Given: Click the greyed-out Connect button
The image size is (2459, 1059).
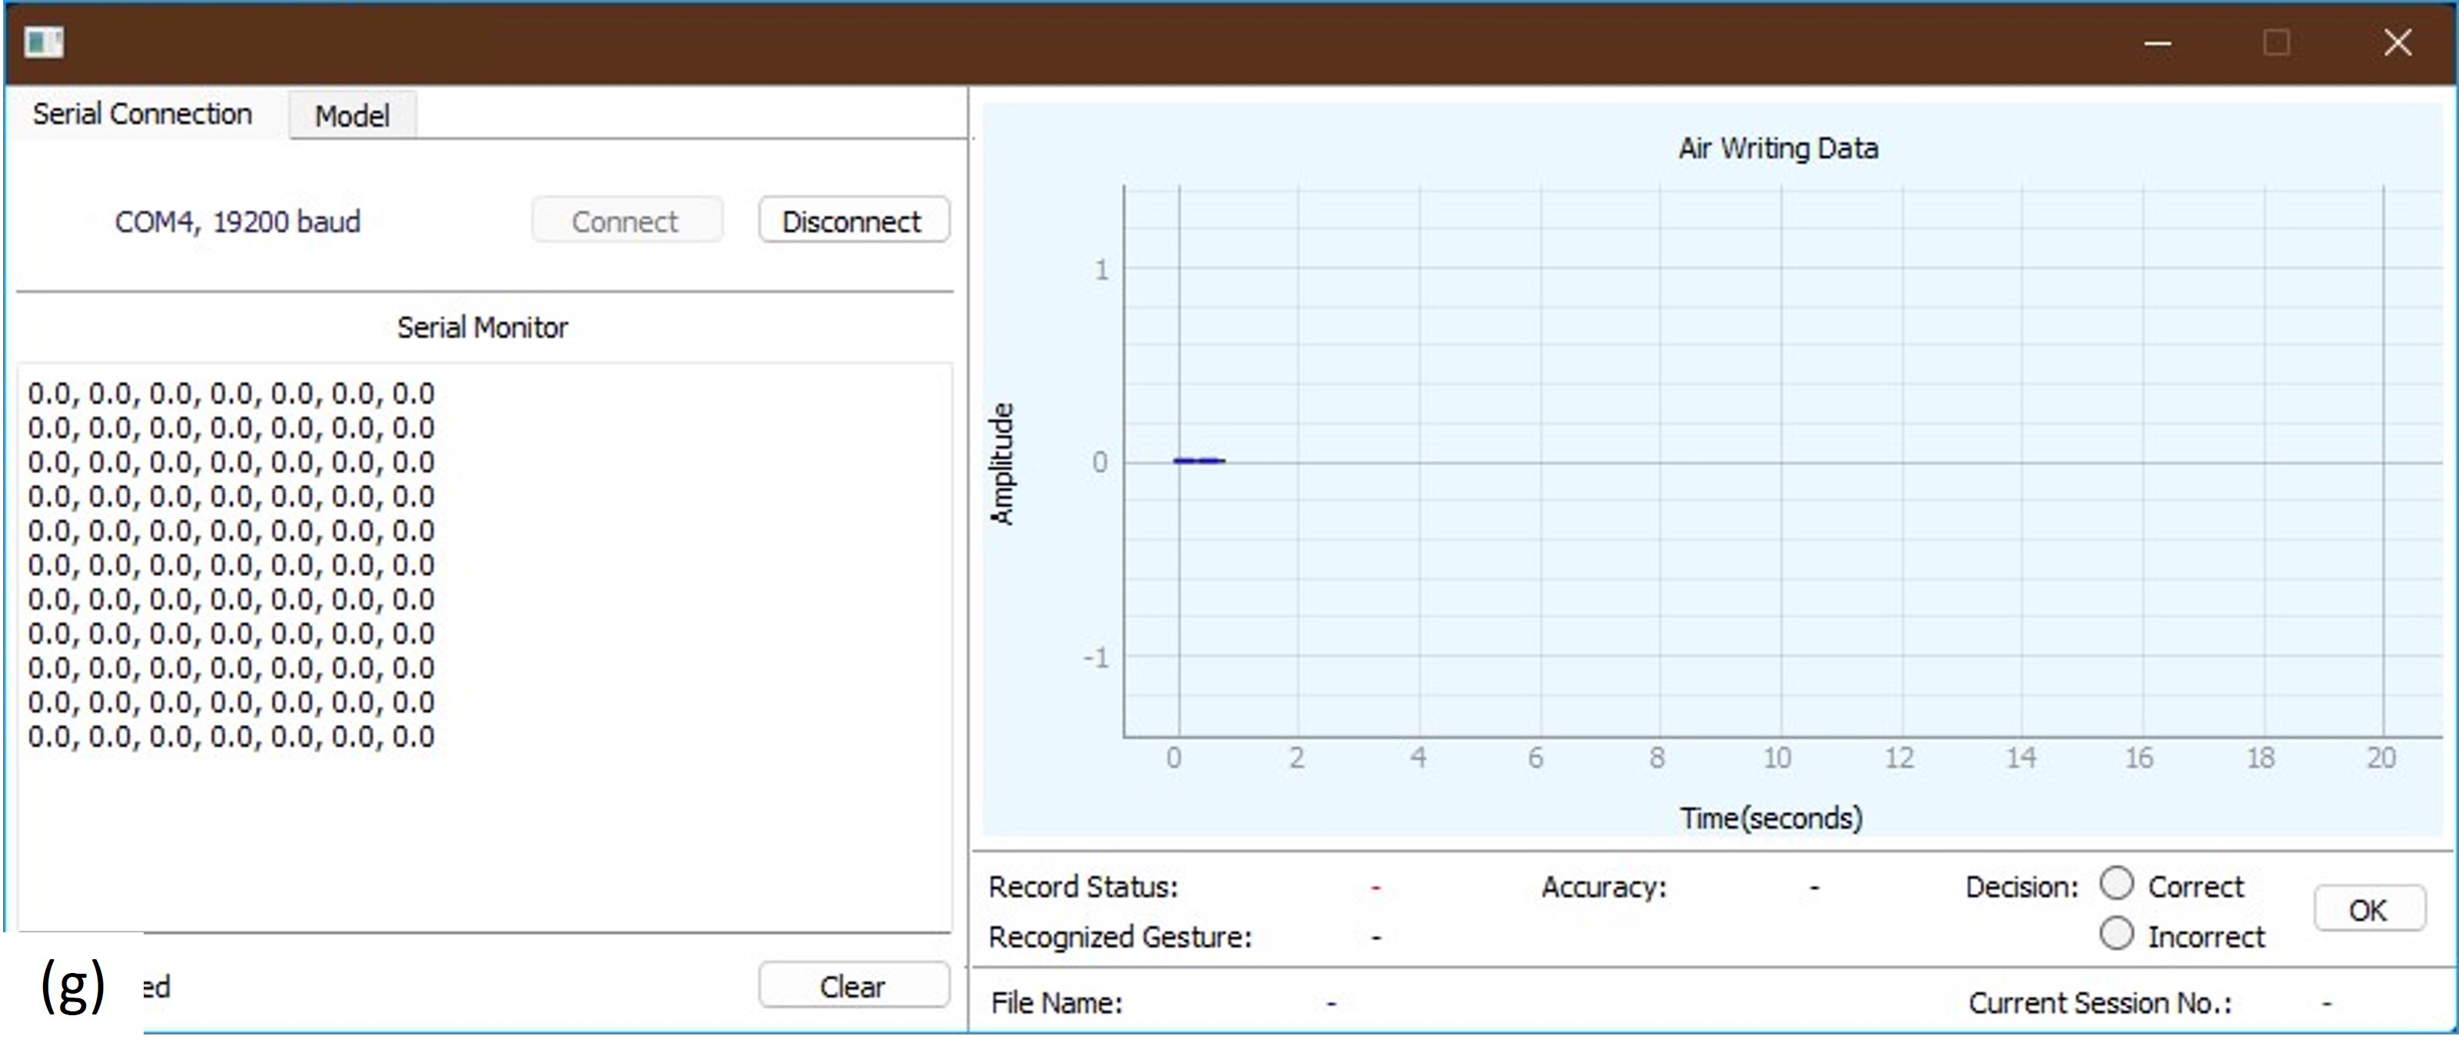Looking at the screenshot, I should pos(626,221).
